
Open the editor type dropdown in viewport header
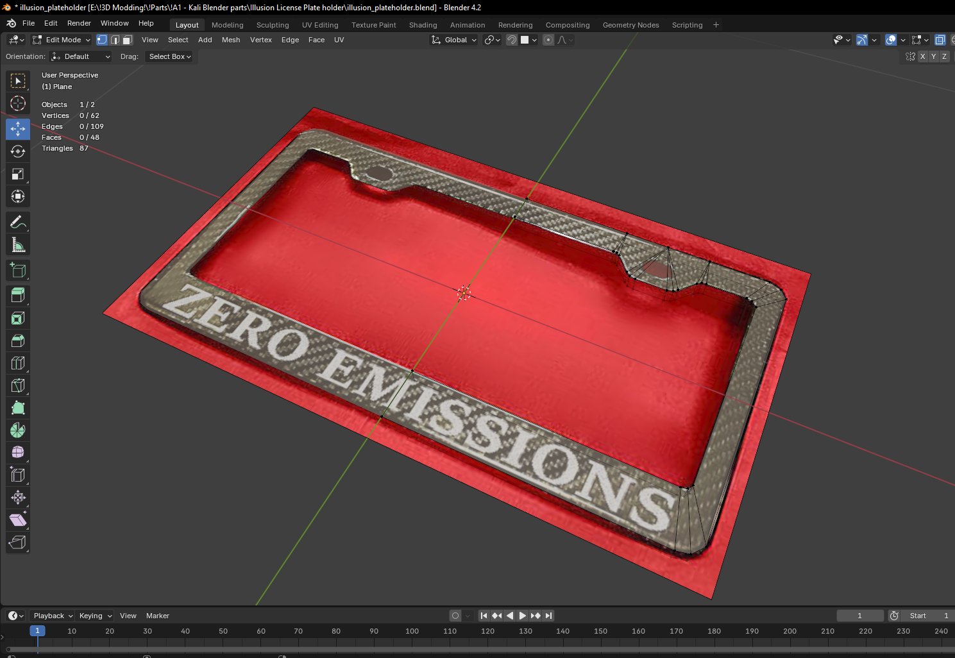(x=16, y=40)
